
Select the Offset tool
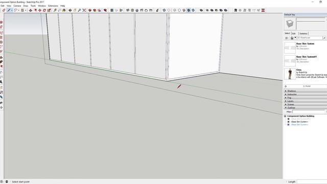coord(35,10)
